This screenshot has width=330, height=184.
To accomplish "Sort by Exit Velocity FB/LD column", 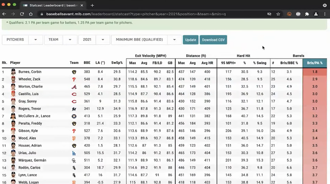I will point(157,63).
